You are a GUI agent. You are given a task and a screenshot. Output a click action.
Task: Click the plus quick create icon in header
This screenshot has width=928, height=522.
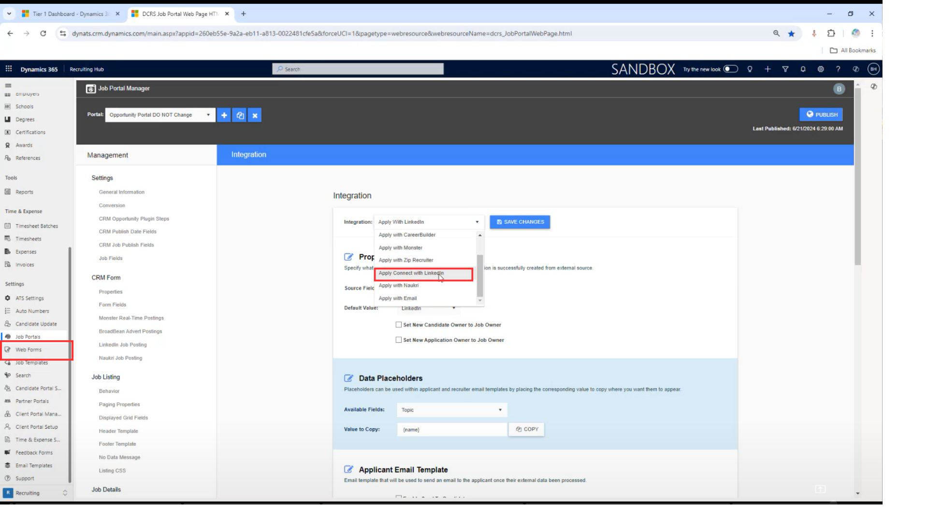pyautogui.click(x=768, y=69)
